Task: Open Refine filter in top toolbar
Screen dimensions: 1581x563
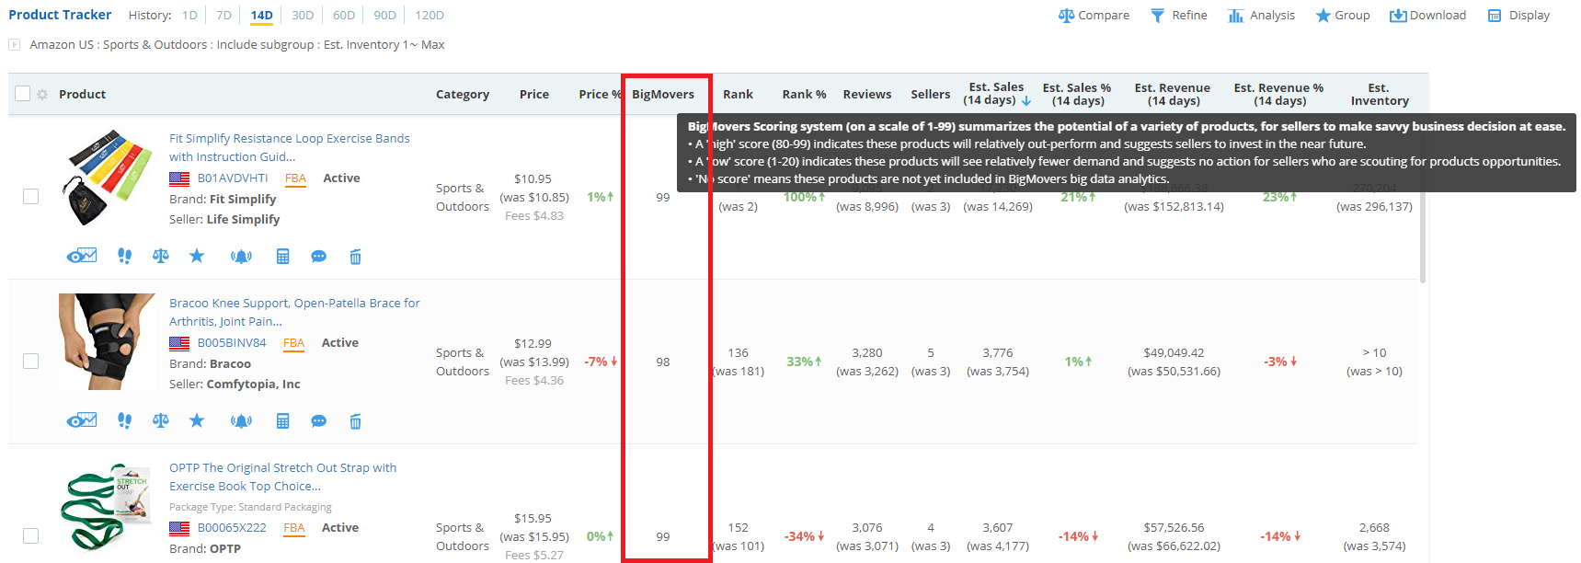Action: tap(1179, 16)
